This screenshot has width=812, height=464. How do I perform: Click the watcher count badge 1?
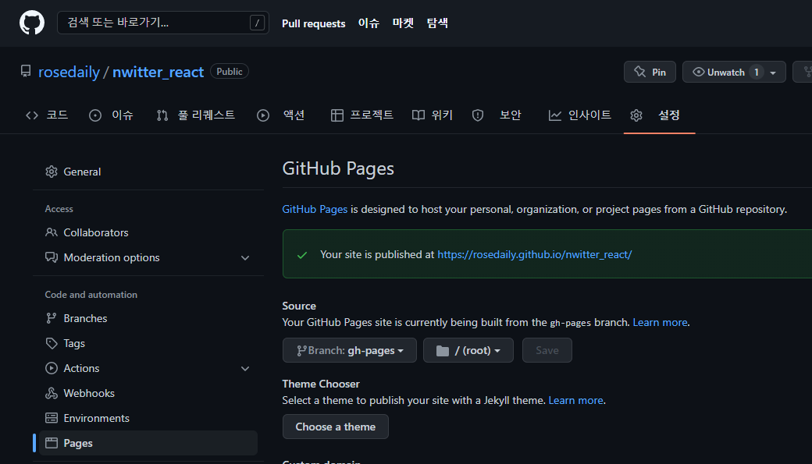pyautogui.click(x=757, y=72)
